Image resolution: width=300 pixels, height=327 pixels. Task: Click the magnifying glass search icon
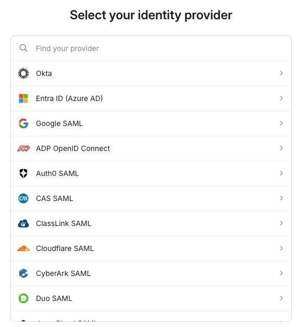pyautogui.click(x=23, y=48)
